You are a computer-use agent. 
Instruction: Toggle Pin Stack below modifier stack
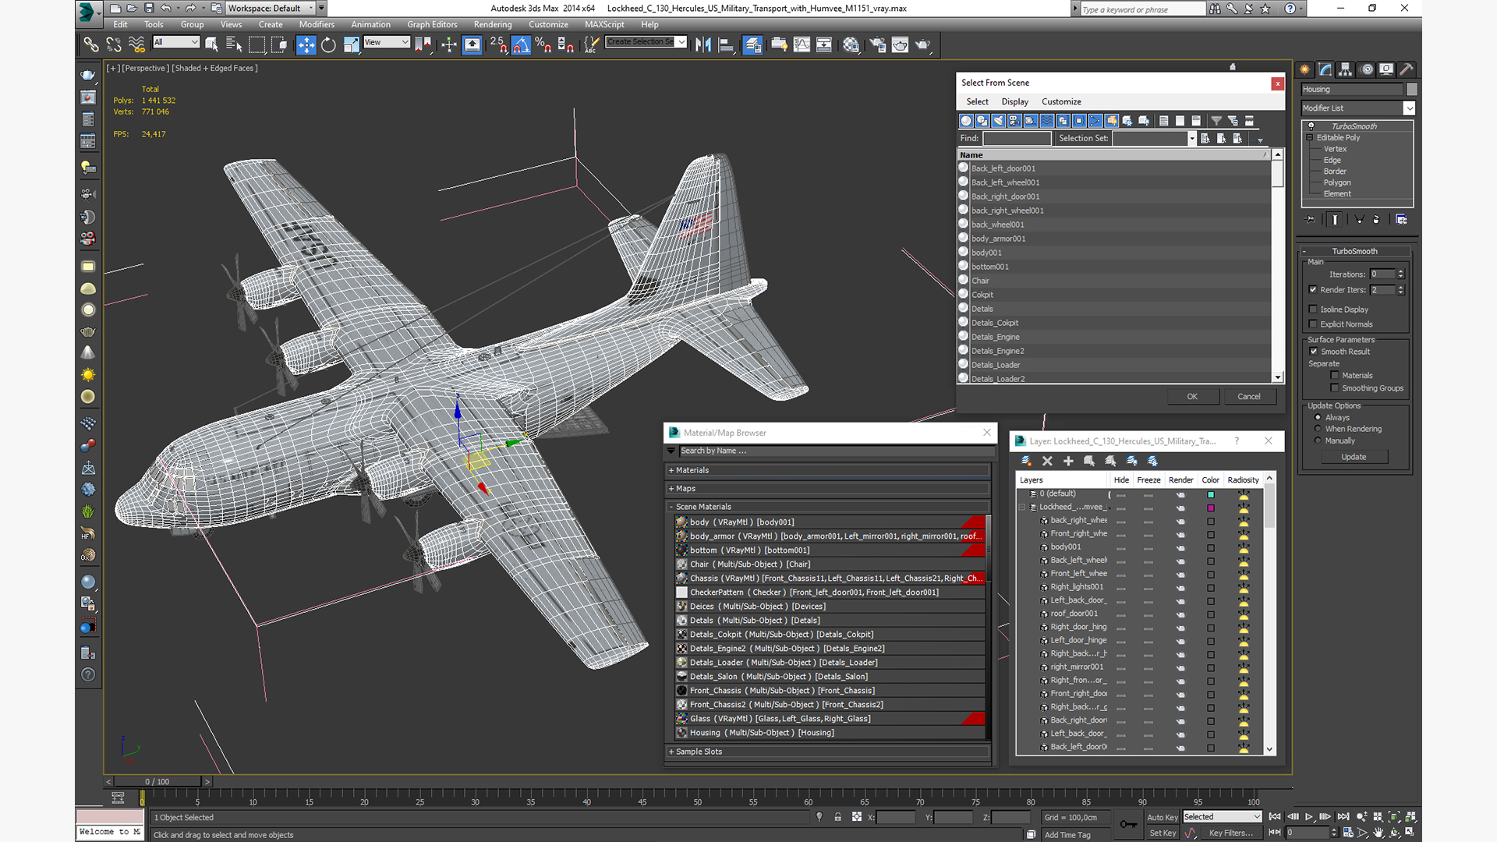(x=1311, y=220)
